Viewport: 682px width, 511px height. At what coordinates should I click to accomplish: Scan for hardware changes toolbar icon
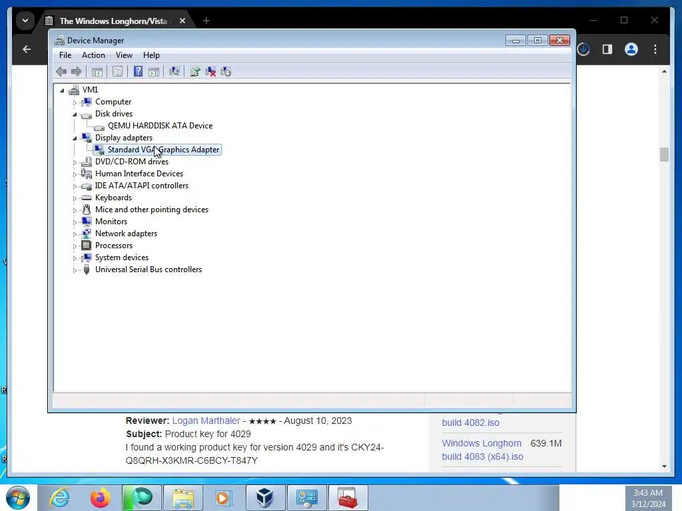click(174, 71)
